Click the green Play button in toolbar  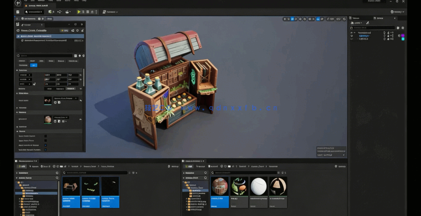(x=79, y=12)
